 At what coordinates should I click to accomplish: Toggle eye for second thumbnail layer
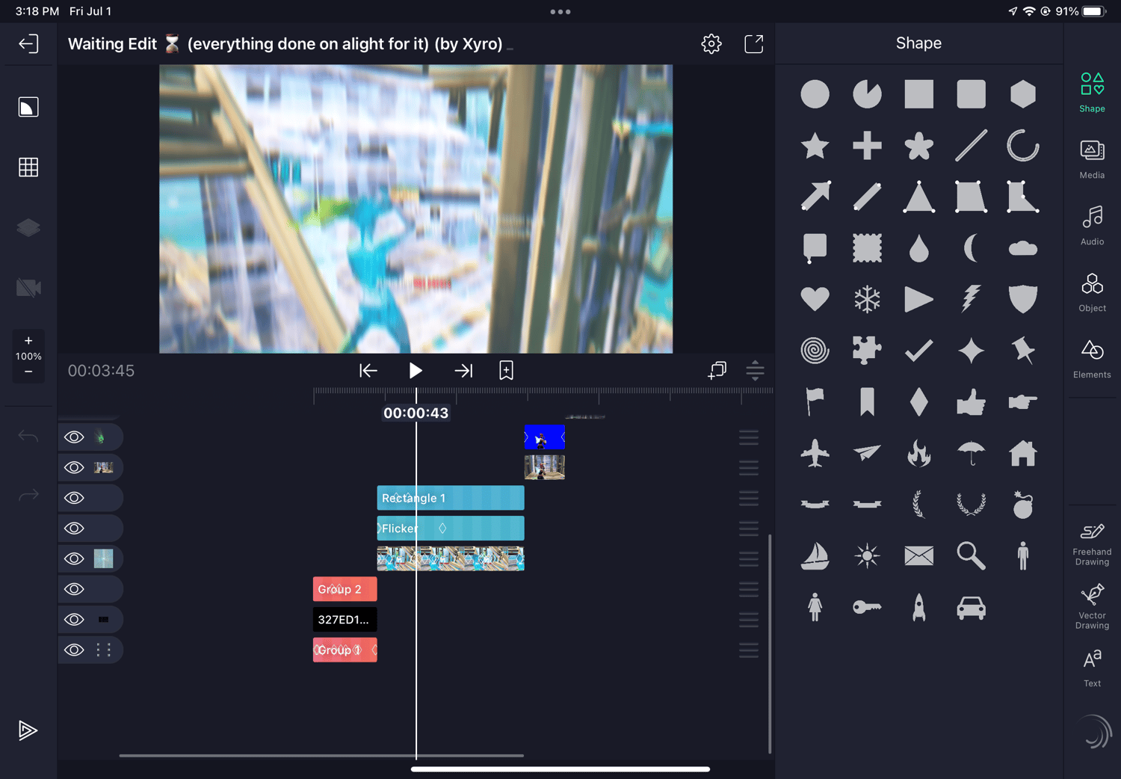pos(74,467)
